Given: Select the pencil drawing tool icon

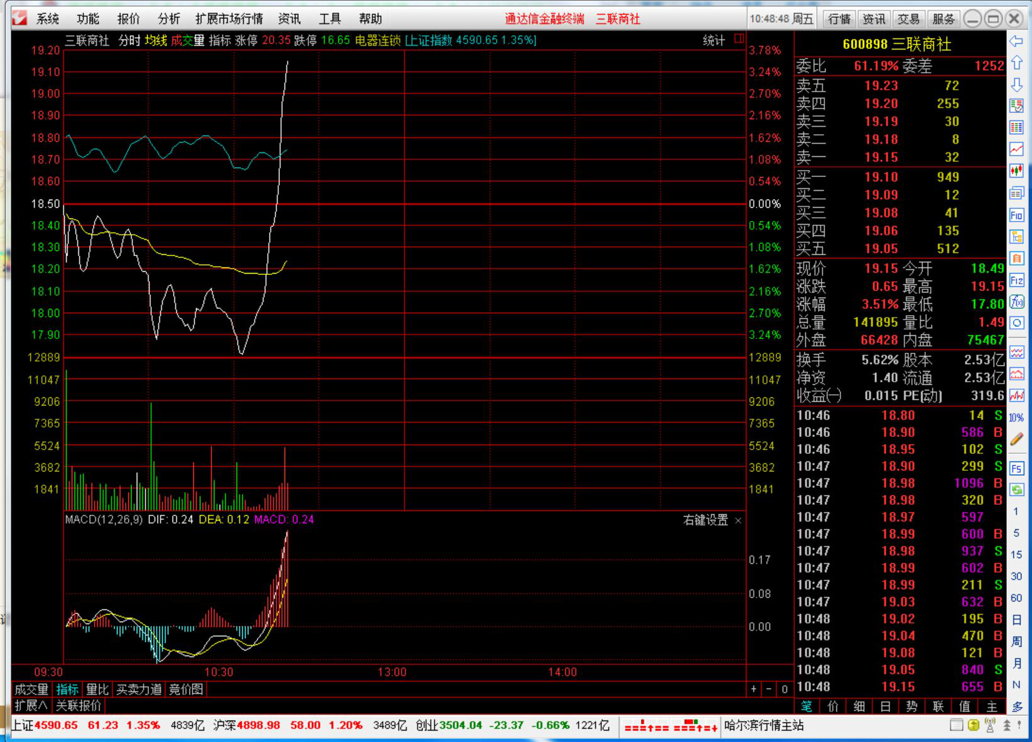Looking at the screenshot, I should [x=1016, y=439].
